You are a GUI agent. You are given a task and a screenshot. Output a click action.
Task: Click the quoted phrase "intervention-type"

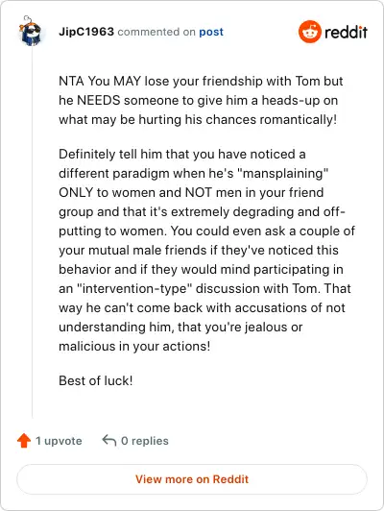[x=134, y=288]
